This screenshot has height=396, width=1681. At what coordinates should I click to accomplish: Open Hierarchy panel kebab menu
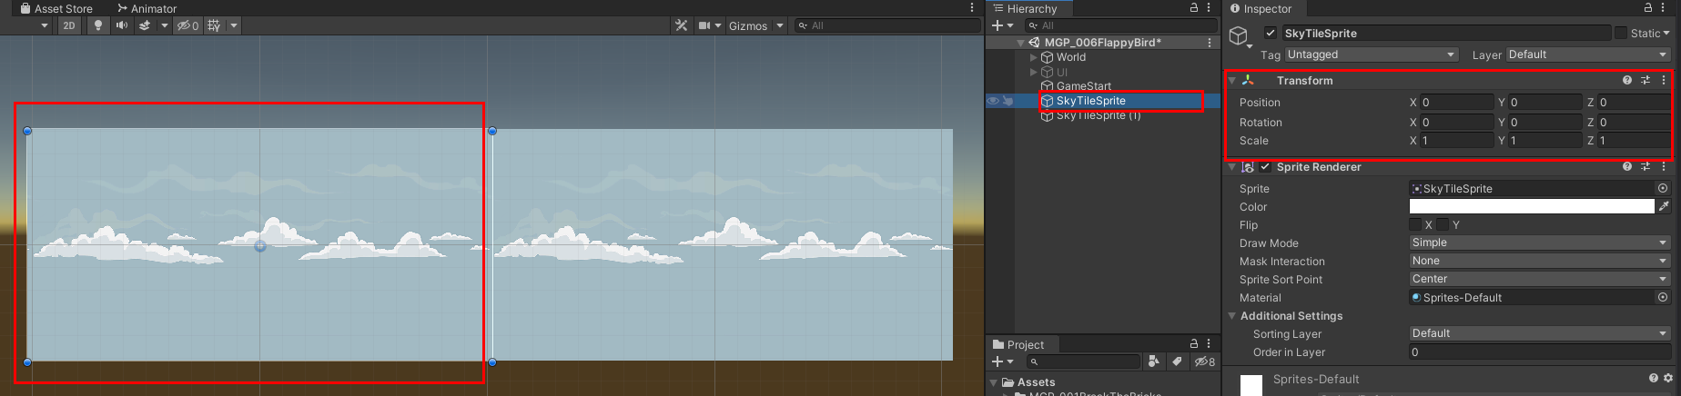(1209, 7)
